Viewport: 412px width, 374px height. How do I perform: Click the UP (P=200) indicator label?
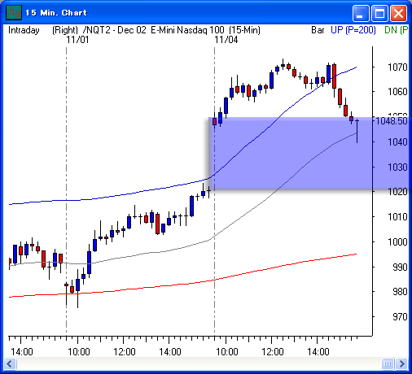[353, 30]
